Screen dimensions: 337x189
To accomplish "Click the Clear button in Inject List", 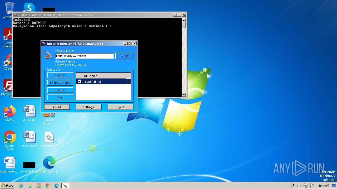I will coord(60,97).
